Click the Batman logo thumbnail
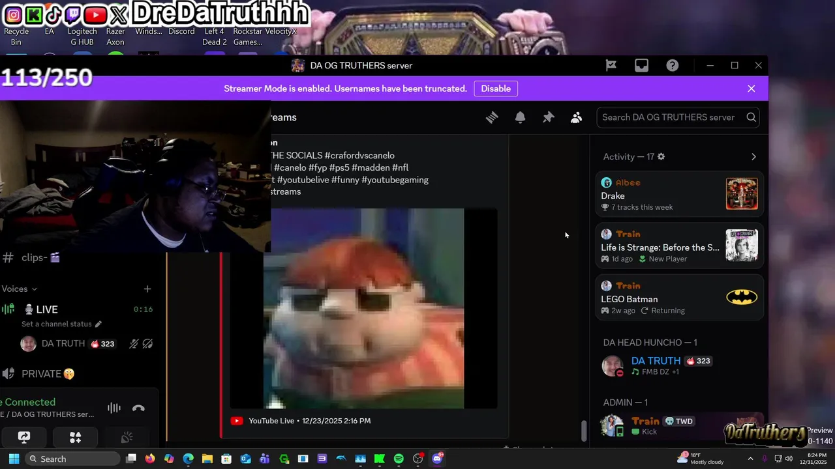 click(742, 297)
